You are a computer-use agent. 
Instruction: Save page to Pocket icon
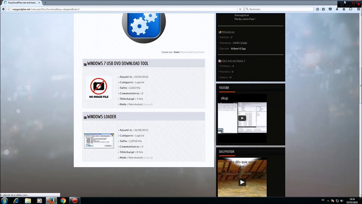pyautogui.click(x=330, y=9)
